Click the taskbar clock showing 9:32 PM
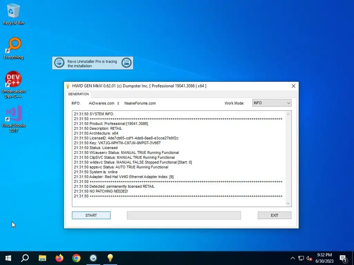354x265 pixels. click(x=324, y=258)
